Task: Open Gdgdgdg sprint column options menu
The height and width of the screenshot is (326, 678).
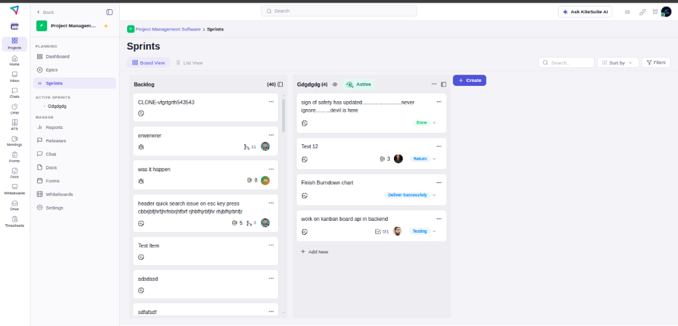Action: point(434,84)
